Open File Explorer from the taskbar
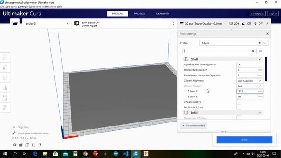This screenshot has height=158, width=281. [x=45, y=154]
